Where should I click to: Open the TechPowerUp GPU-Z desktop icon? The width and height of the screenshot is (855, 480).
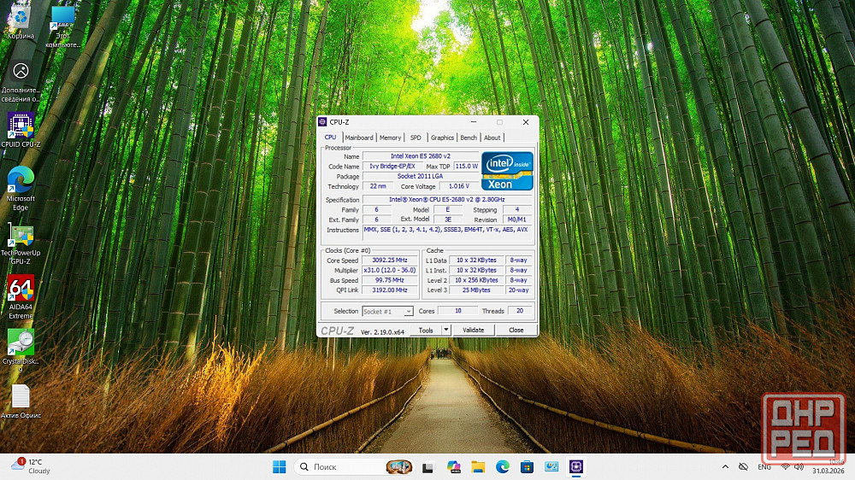[x=21, y=236]
